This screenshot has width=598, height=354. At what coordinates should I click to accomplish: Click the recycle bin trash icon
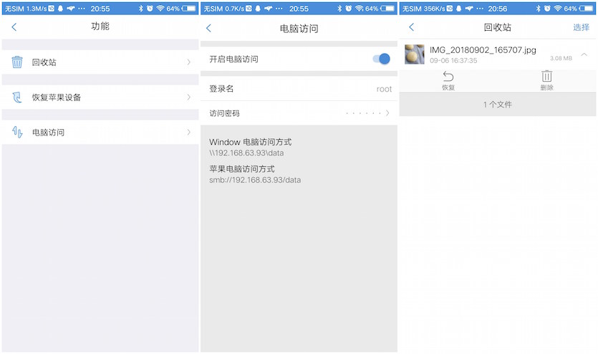(17, 62)
